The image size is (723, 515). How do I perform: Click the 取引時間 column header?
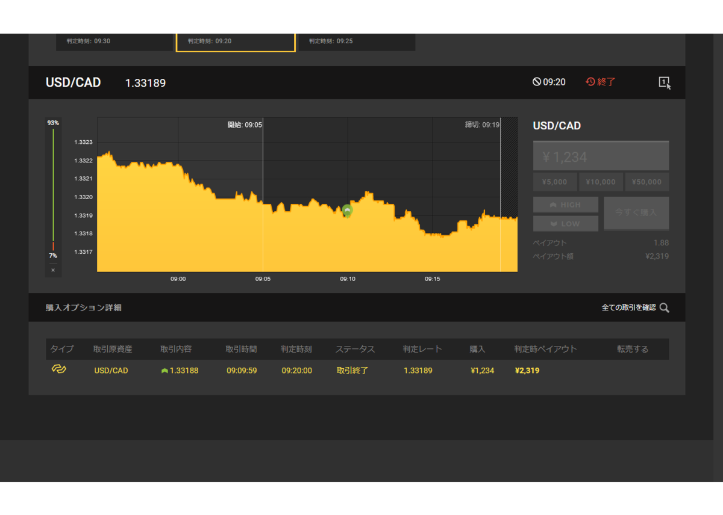(x=242, y=349)
